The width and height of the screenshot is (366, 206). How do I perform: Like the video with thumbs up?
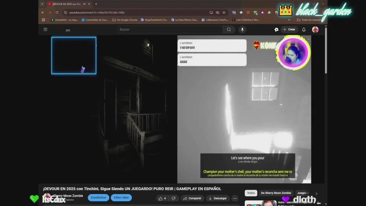click(162, 198)
